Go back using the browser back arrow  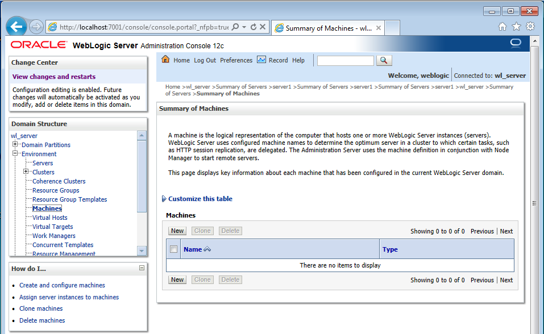coord(16,26)
